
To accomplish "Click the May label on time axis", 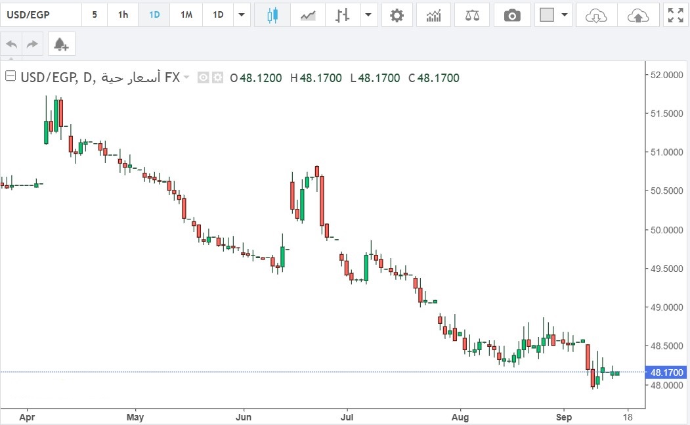I will point(135,417).
